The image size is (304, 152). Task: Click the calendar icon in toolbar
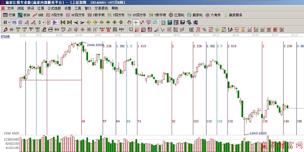163,22
